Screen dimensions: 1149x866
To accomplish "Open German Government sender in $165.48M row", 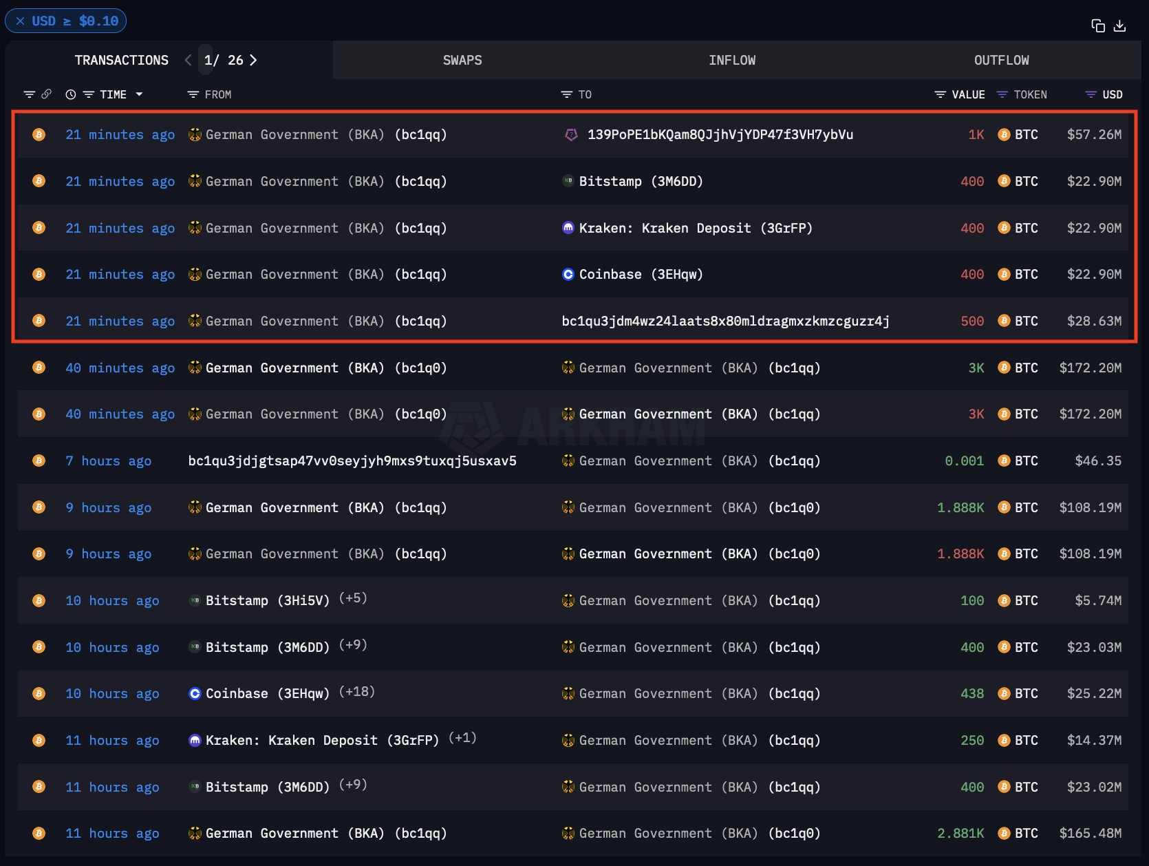I will (326, 834).
